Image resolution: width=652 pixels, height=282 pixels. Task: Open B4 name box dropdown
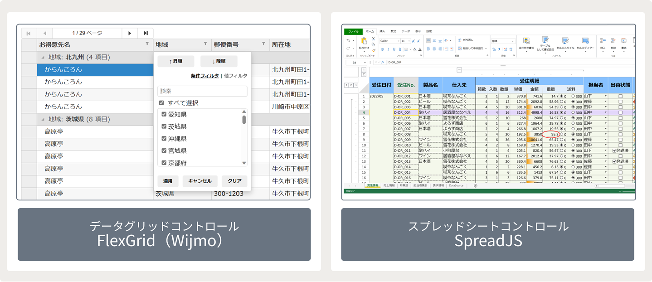click(365, 63)
